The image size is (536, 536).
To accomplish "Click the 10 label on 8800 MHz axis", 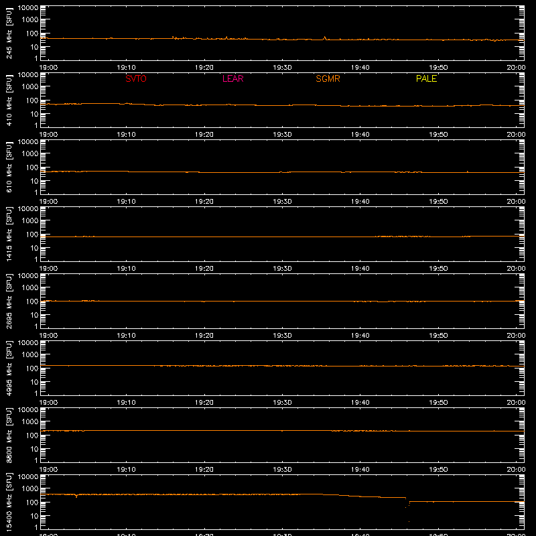I will point(34,449).
